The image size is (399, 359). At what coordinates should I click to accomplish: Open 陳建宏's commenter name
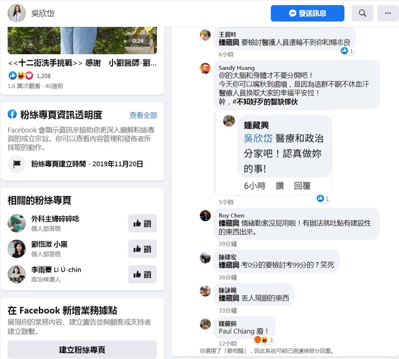[x=228, y=257]
